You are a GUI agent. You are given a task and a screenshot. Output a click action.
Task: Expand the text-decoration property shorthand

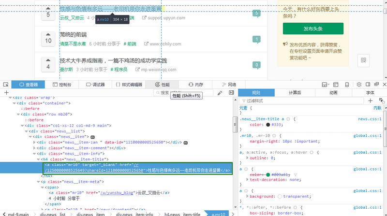(x=247, y=179)
